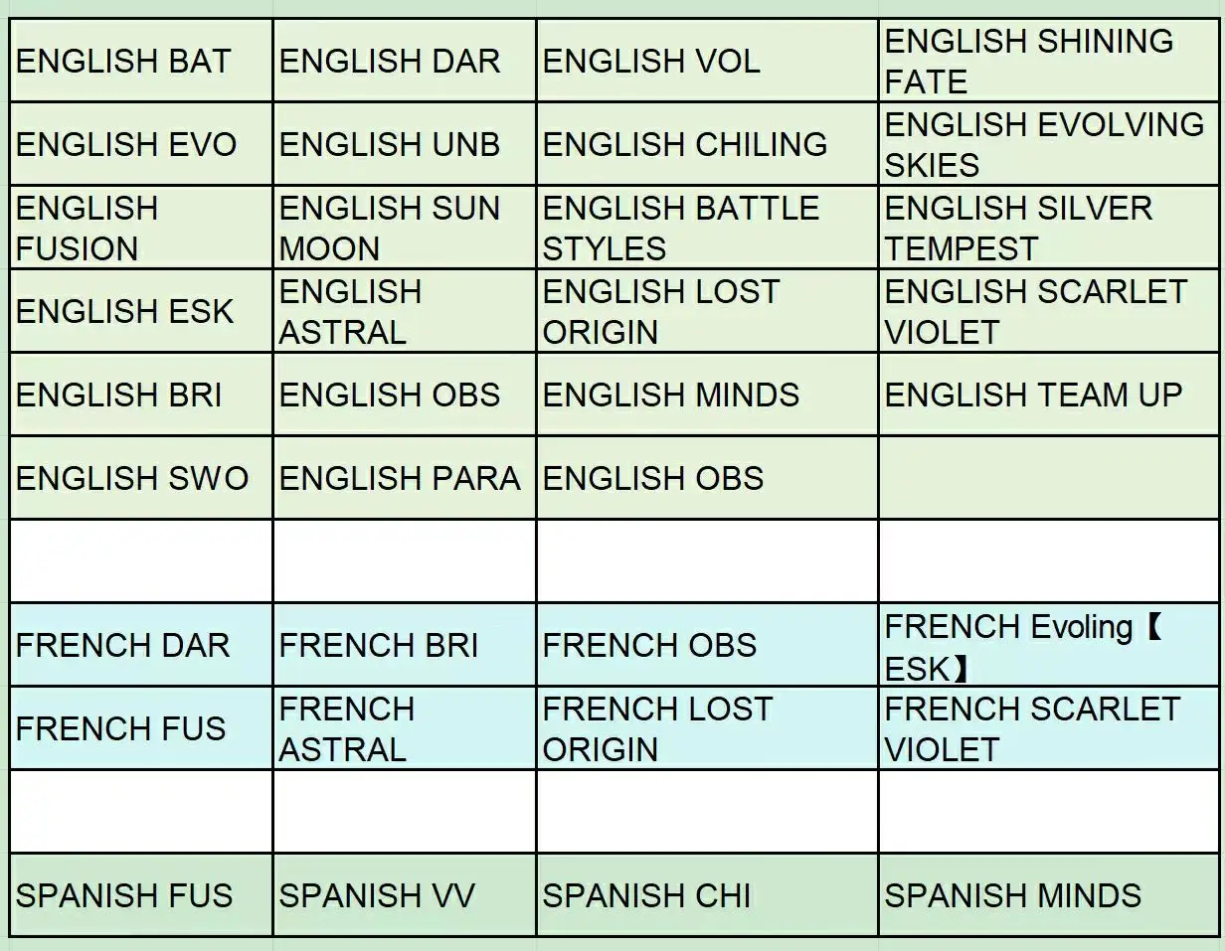Image resolution: width=1225 pixels, height=951 pixels.
Task: Select the SPANISH MINDS cell
Action: (x=1048, y=895)
